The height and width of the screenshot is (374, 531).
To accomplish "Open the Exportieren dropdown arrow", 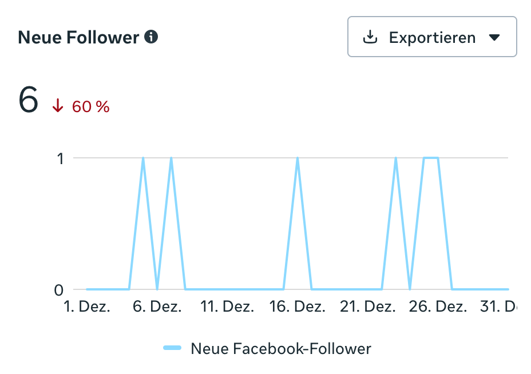I will pyautogui.click(x=494, y=38).
